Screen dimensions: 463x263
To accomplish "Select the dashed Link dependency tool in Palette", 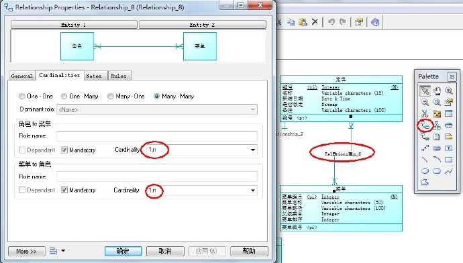I will (425, 148).
